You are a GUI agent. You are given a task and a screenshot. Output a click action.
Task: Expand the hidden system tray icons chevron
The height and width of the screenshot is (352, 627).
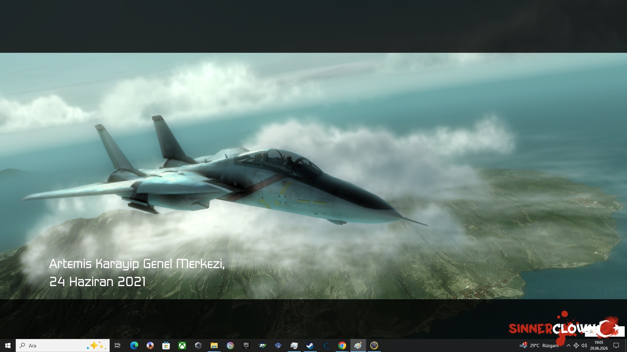[569, 345]
